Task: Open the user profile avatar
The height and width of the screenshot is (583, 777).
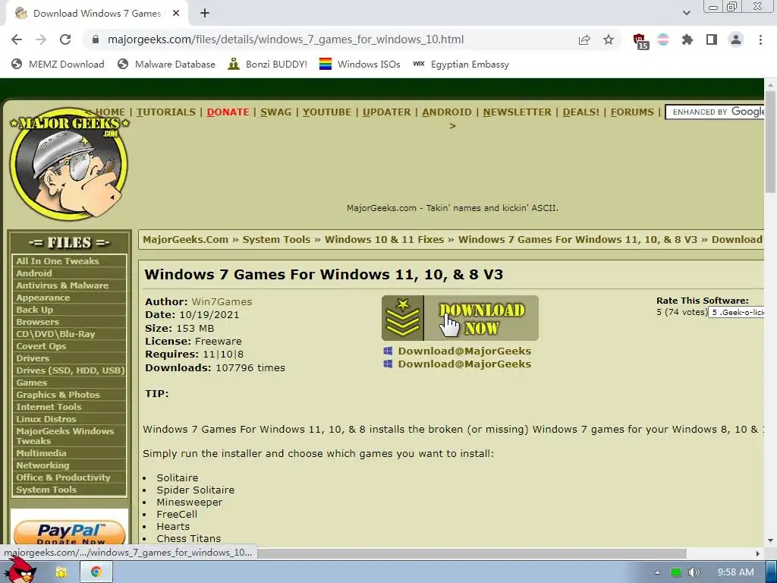Action: [736, 39]
